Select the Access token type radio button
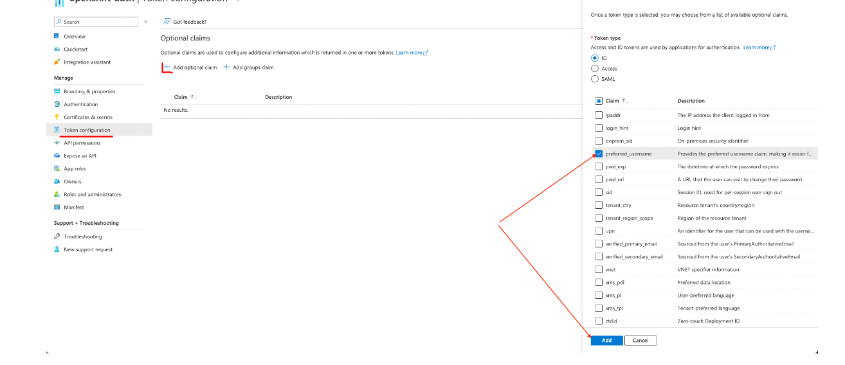Image resolution: width=845 pixels, height=365 pixels. 595,69
